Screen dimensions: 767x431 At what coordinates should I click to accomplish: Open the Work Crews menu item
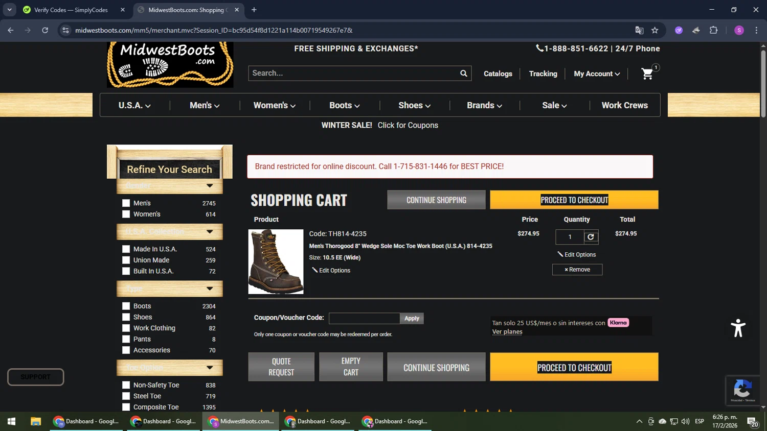[624, 105]
